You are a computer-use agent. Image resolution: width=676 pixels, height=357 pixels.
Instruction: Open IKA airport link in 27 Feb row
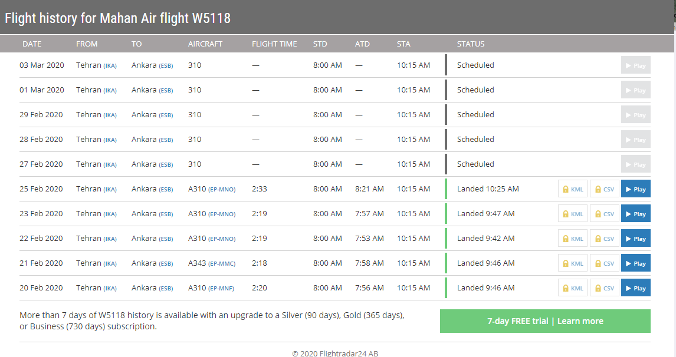coord(110,165)
